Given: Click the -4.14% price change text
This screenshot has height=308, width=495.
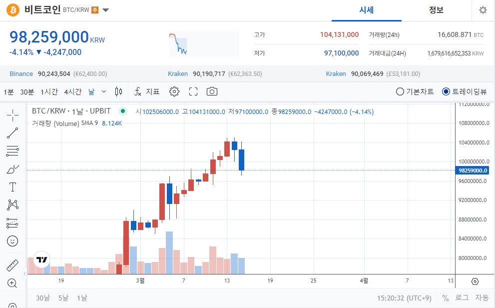Looking at the screenshot, I should tap(21, 52).
